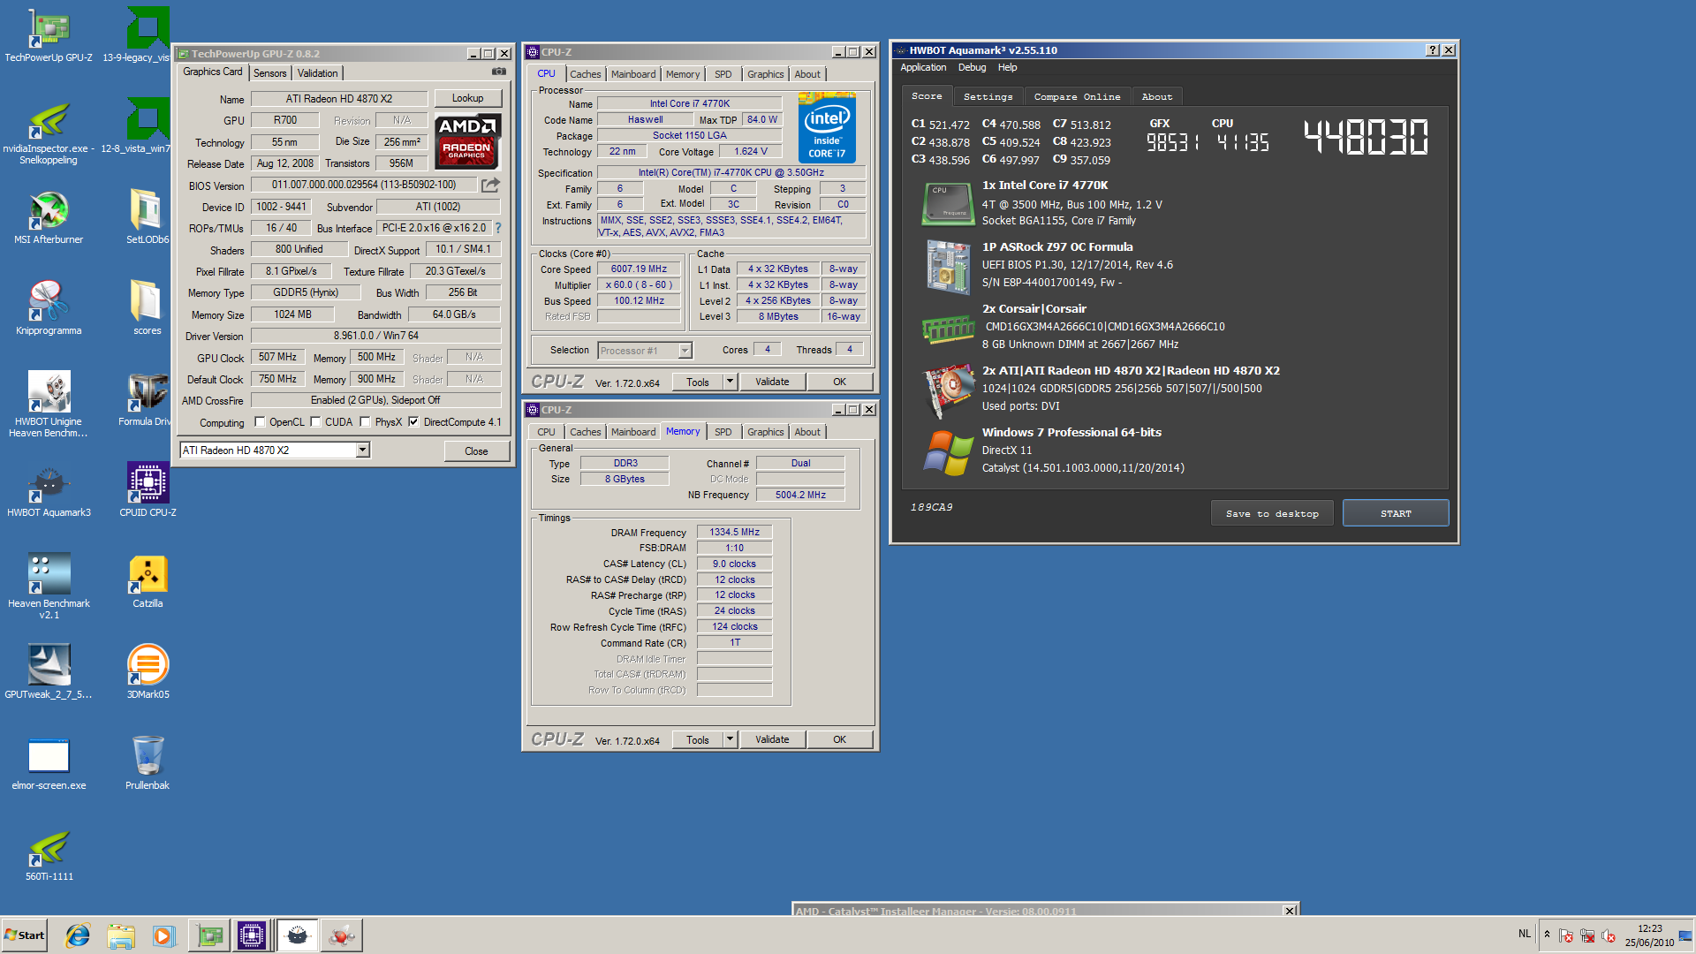The height and width of the screenshot is (954, 1696).
Task: Click Tools button in upper CPU-Z
Action: [698, 382]
